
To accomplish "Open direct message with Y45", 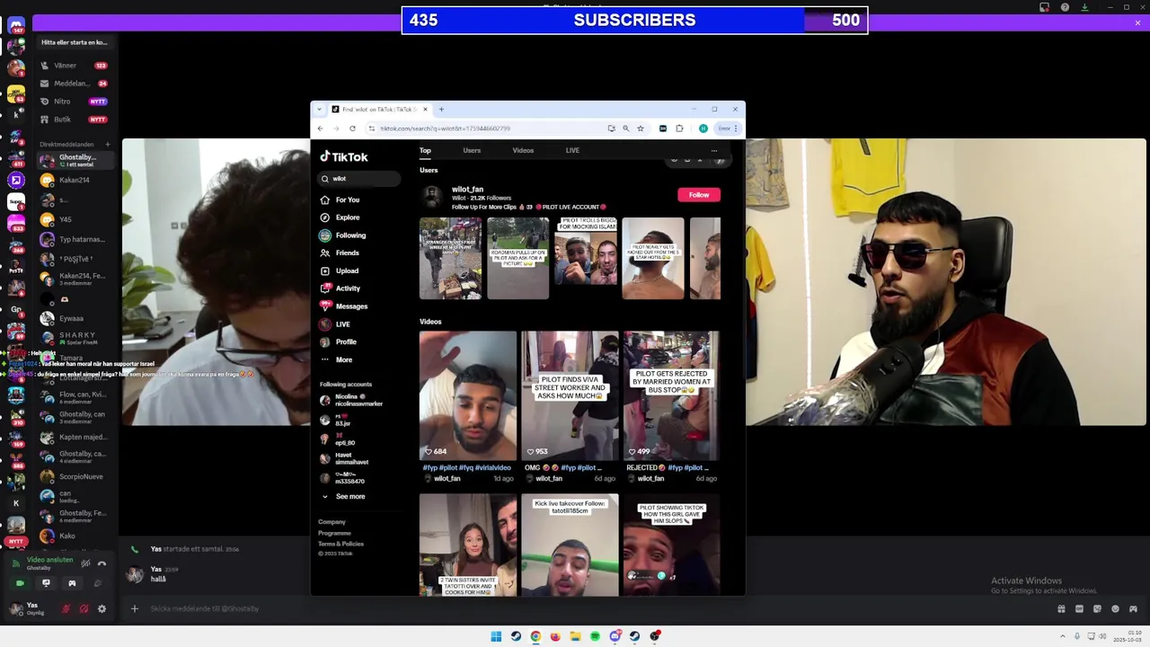I will pyautogui.click(x=75, y=219).
